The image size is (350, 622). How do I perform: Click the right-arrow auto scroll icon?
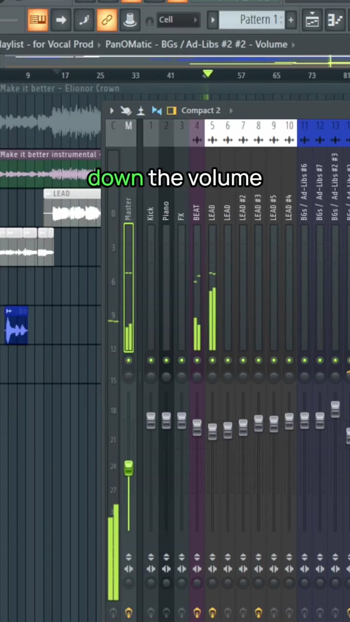point(61,20)
